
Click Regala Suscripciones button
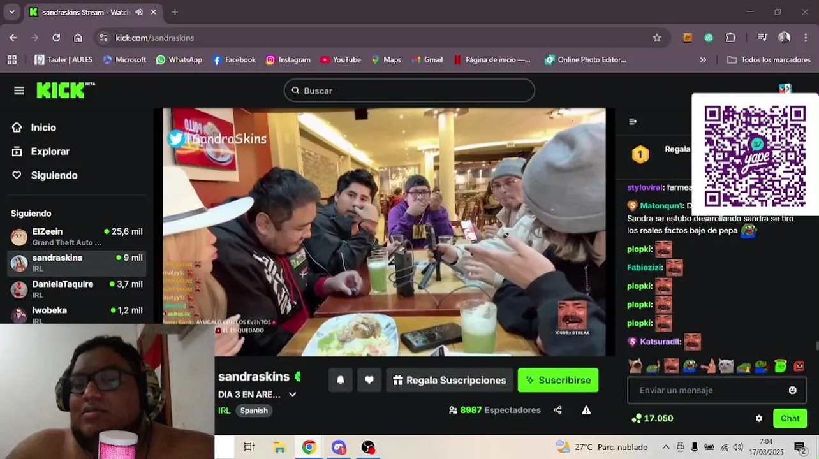click(x=449, y=380)
